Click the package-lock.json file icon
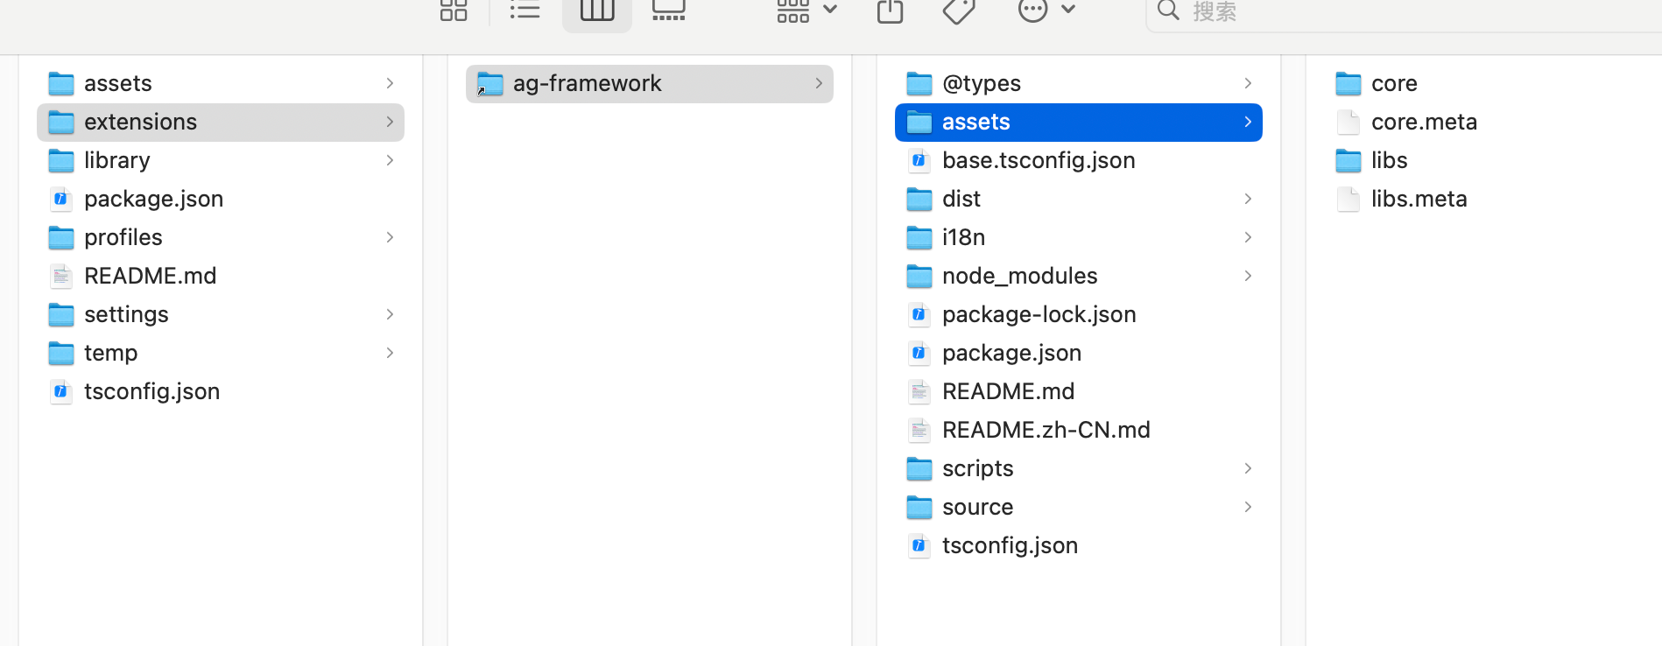The image size is (1662, 646). 919,314
